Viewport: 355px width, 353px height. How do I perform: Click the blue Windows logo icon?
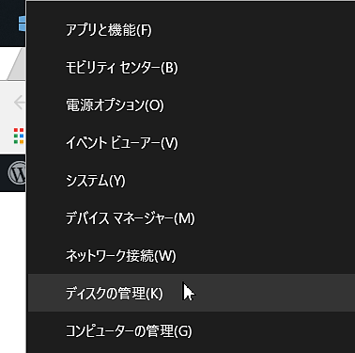coord(22,24)
